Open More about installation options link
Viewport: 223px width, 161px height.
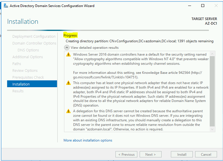88,140
